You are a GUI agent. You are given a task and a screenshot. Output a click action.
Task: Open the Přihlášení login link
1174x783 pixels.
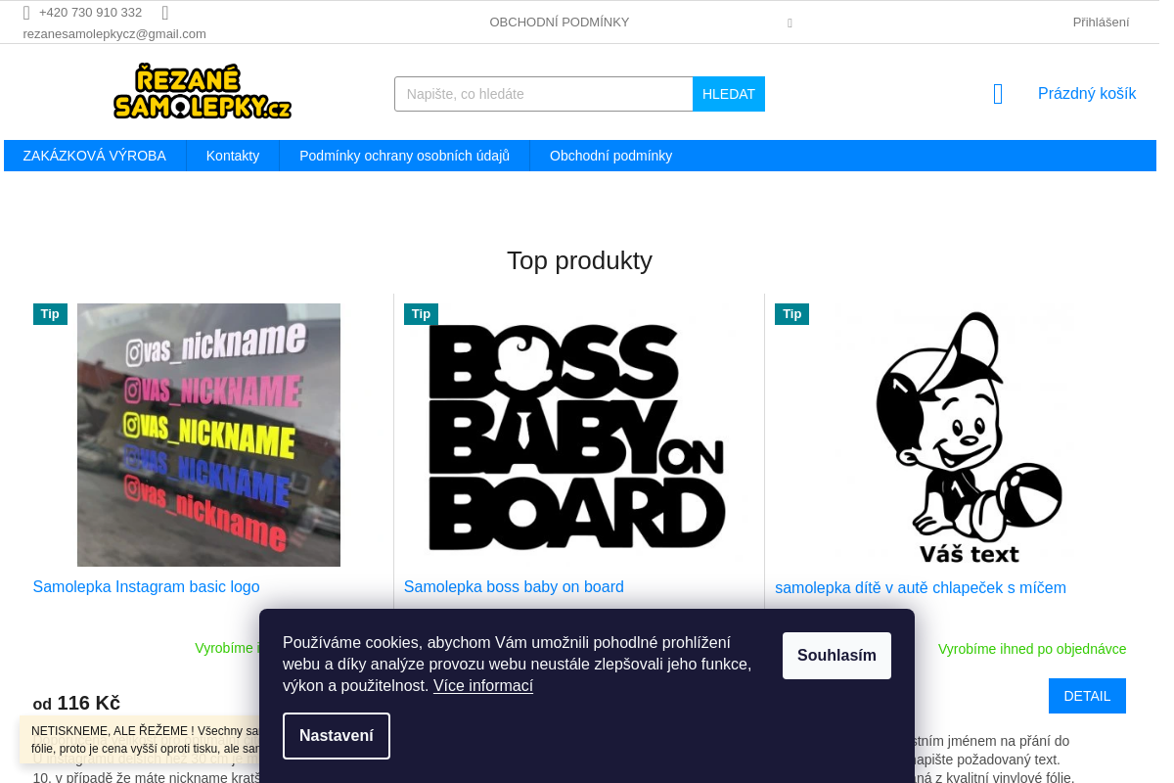click(x=1101, y=23)
